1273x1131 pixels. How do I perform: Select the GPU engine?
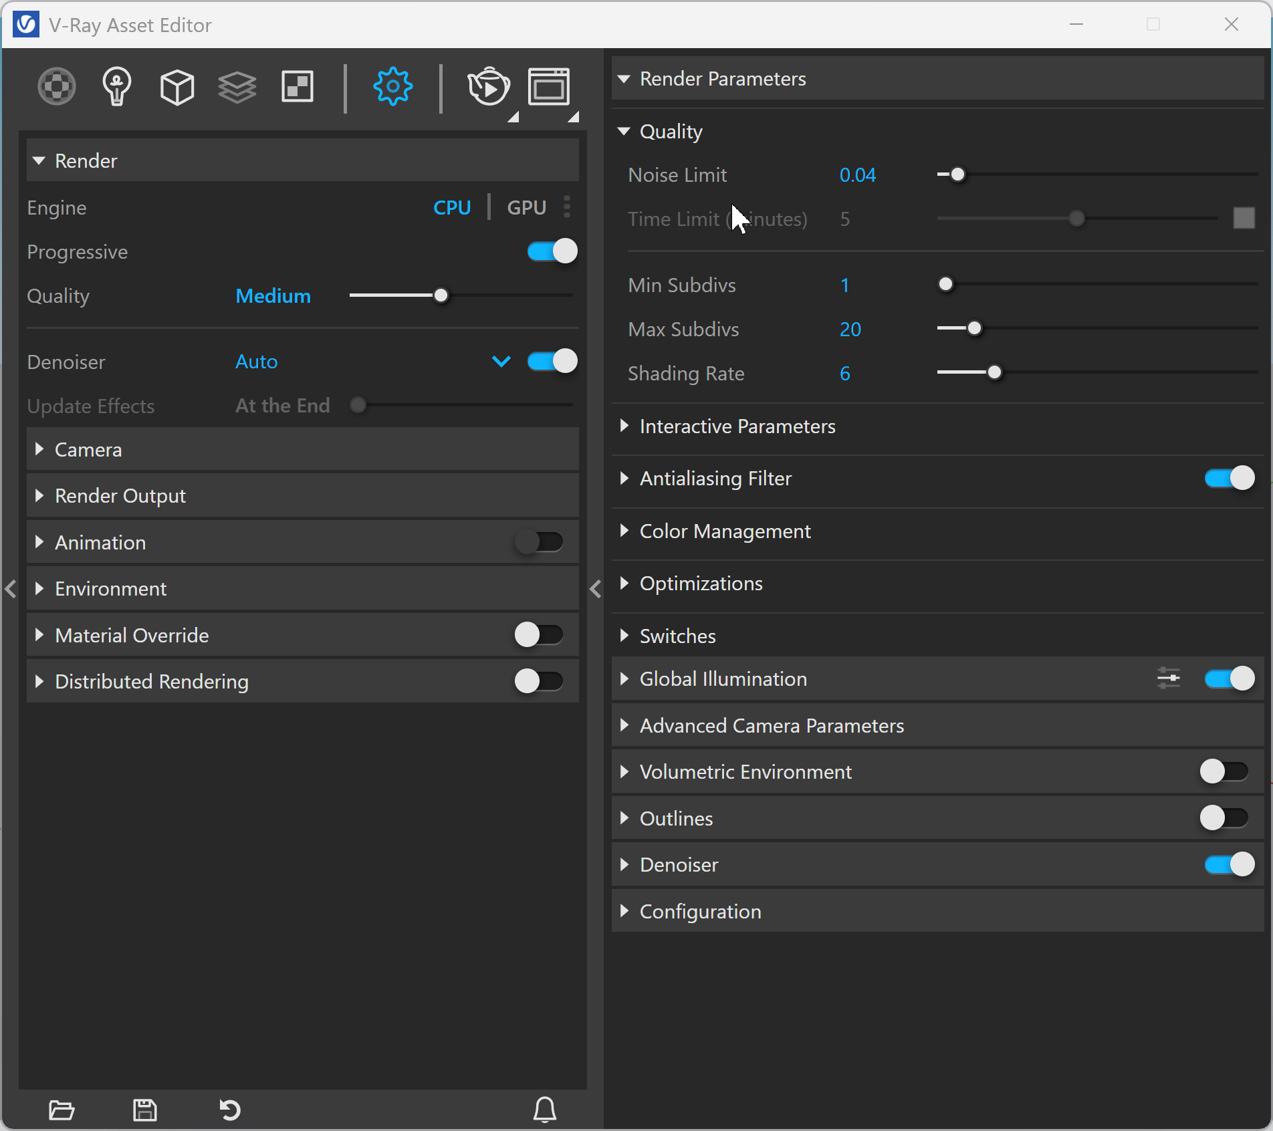tap(527, 207)
